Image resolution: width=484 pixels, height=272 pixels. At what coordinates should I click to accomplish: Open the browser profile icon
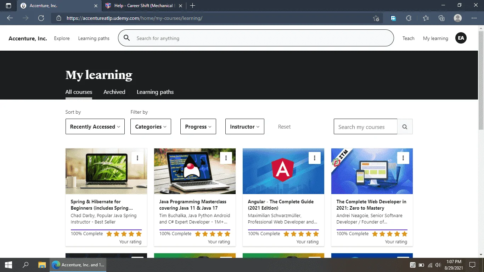458,18
